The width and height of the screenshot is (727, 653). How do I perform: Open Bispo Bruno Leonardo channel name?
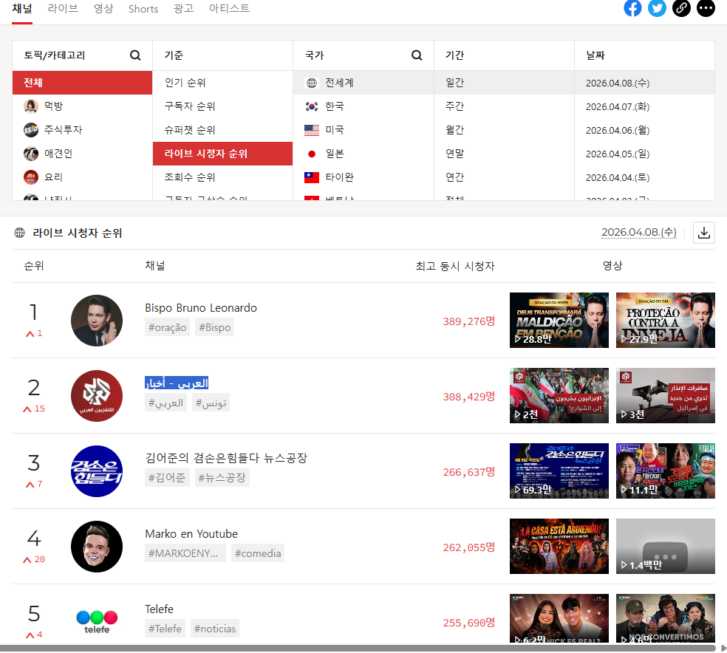(201, 308)
